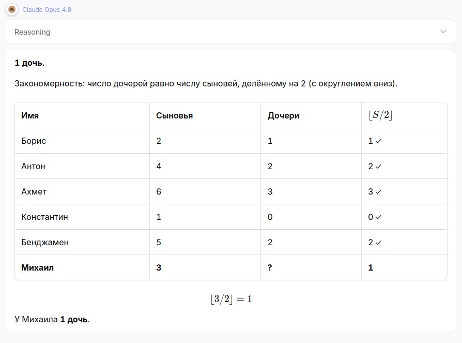
Task: Select the Дочери column header
Action: (x=311, y=115)
